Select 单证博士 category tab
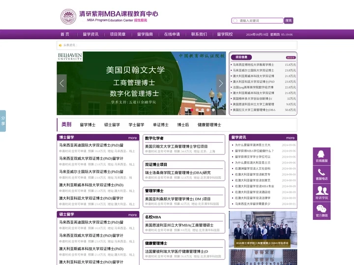This screenshot has width=354, height=265. pos(161,125)
